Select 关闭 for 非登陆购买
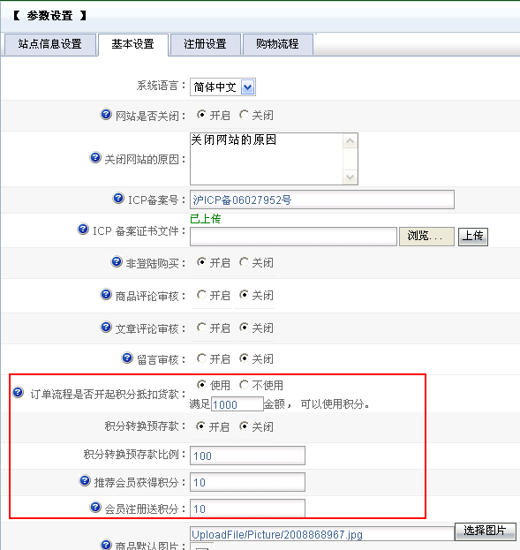The height and width of the screenshot is (550, 520). point(244,262)
